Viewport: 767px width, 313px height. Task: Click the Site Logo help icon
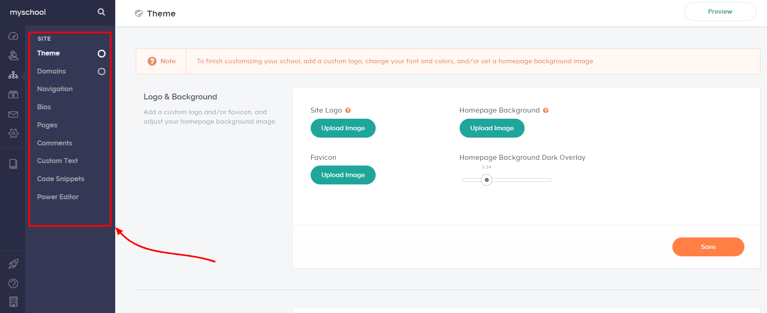click(348, 110)
